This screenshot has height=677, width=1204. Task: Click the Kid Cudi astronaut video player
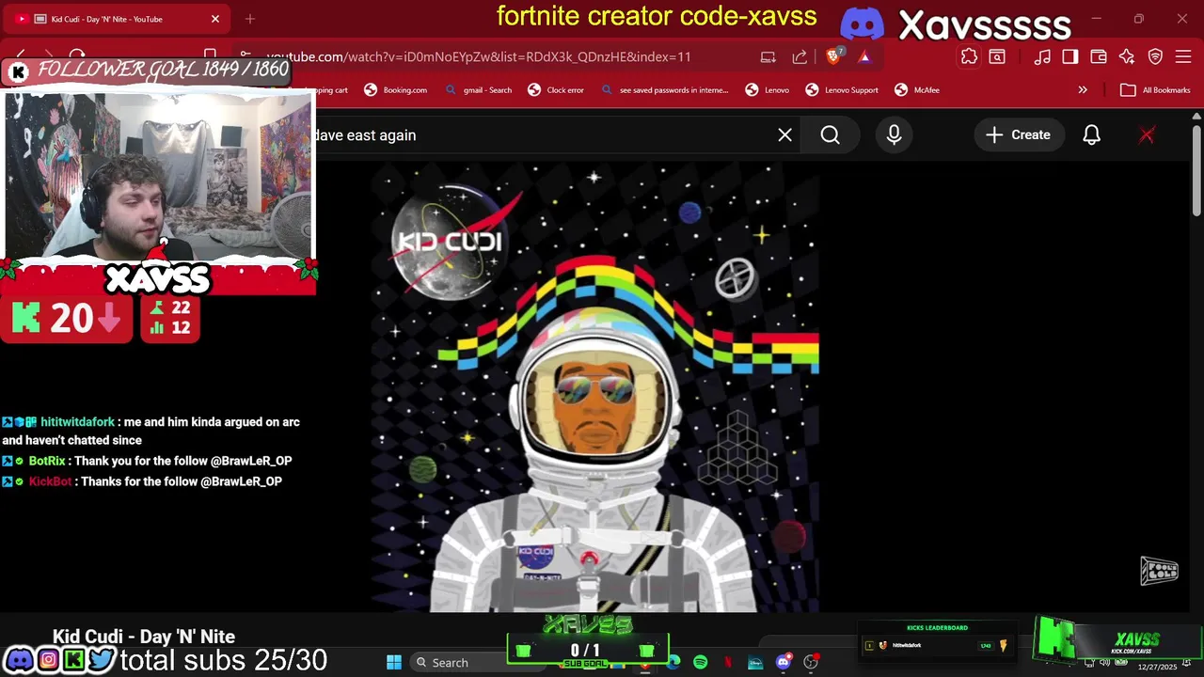pos(594,387)
